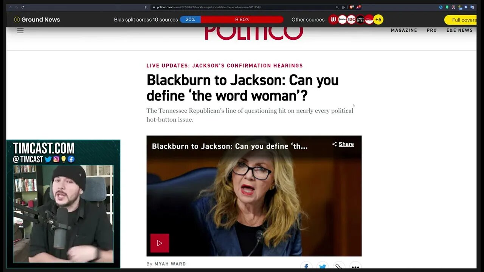Open the Daily Caller DC source icon
This screenshot has width=484, height=272.
tap(351, 20)
